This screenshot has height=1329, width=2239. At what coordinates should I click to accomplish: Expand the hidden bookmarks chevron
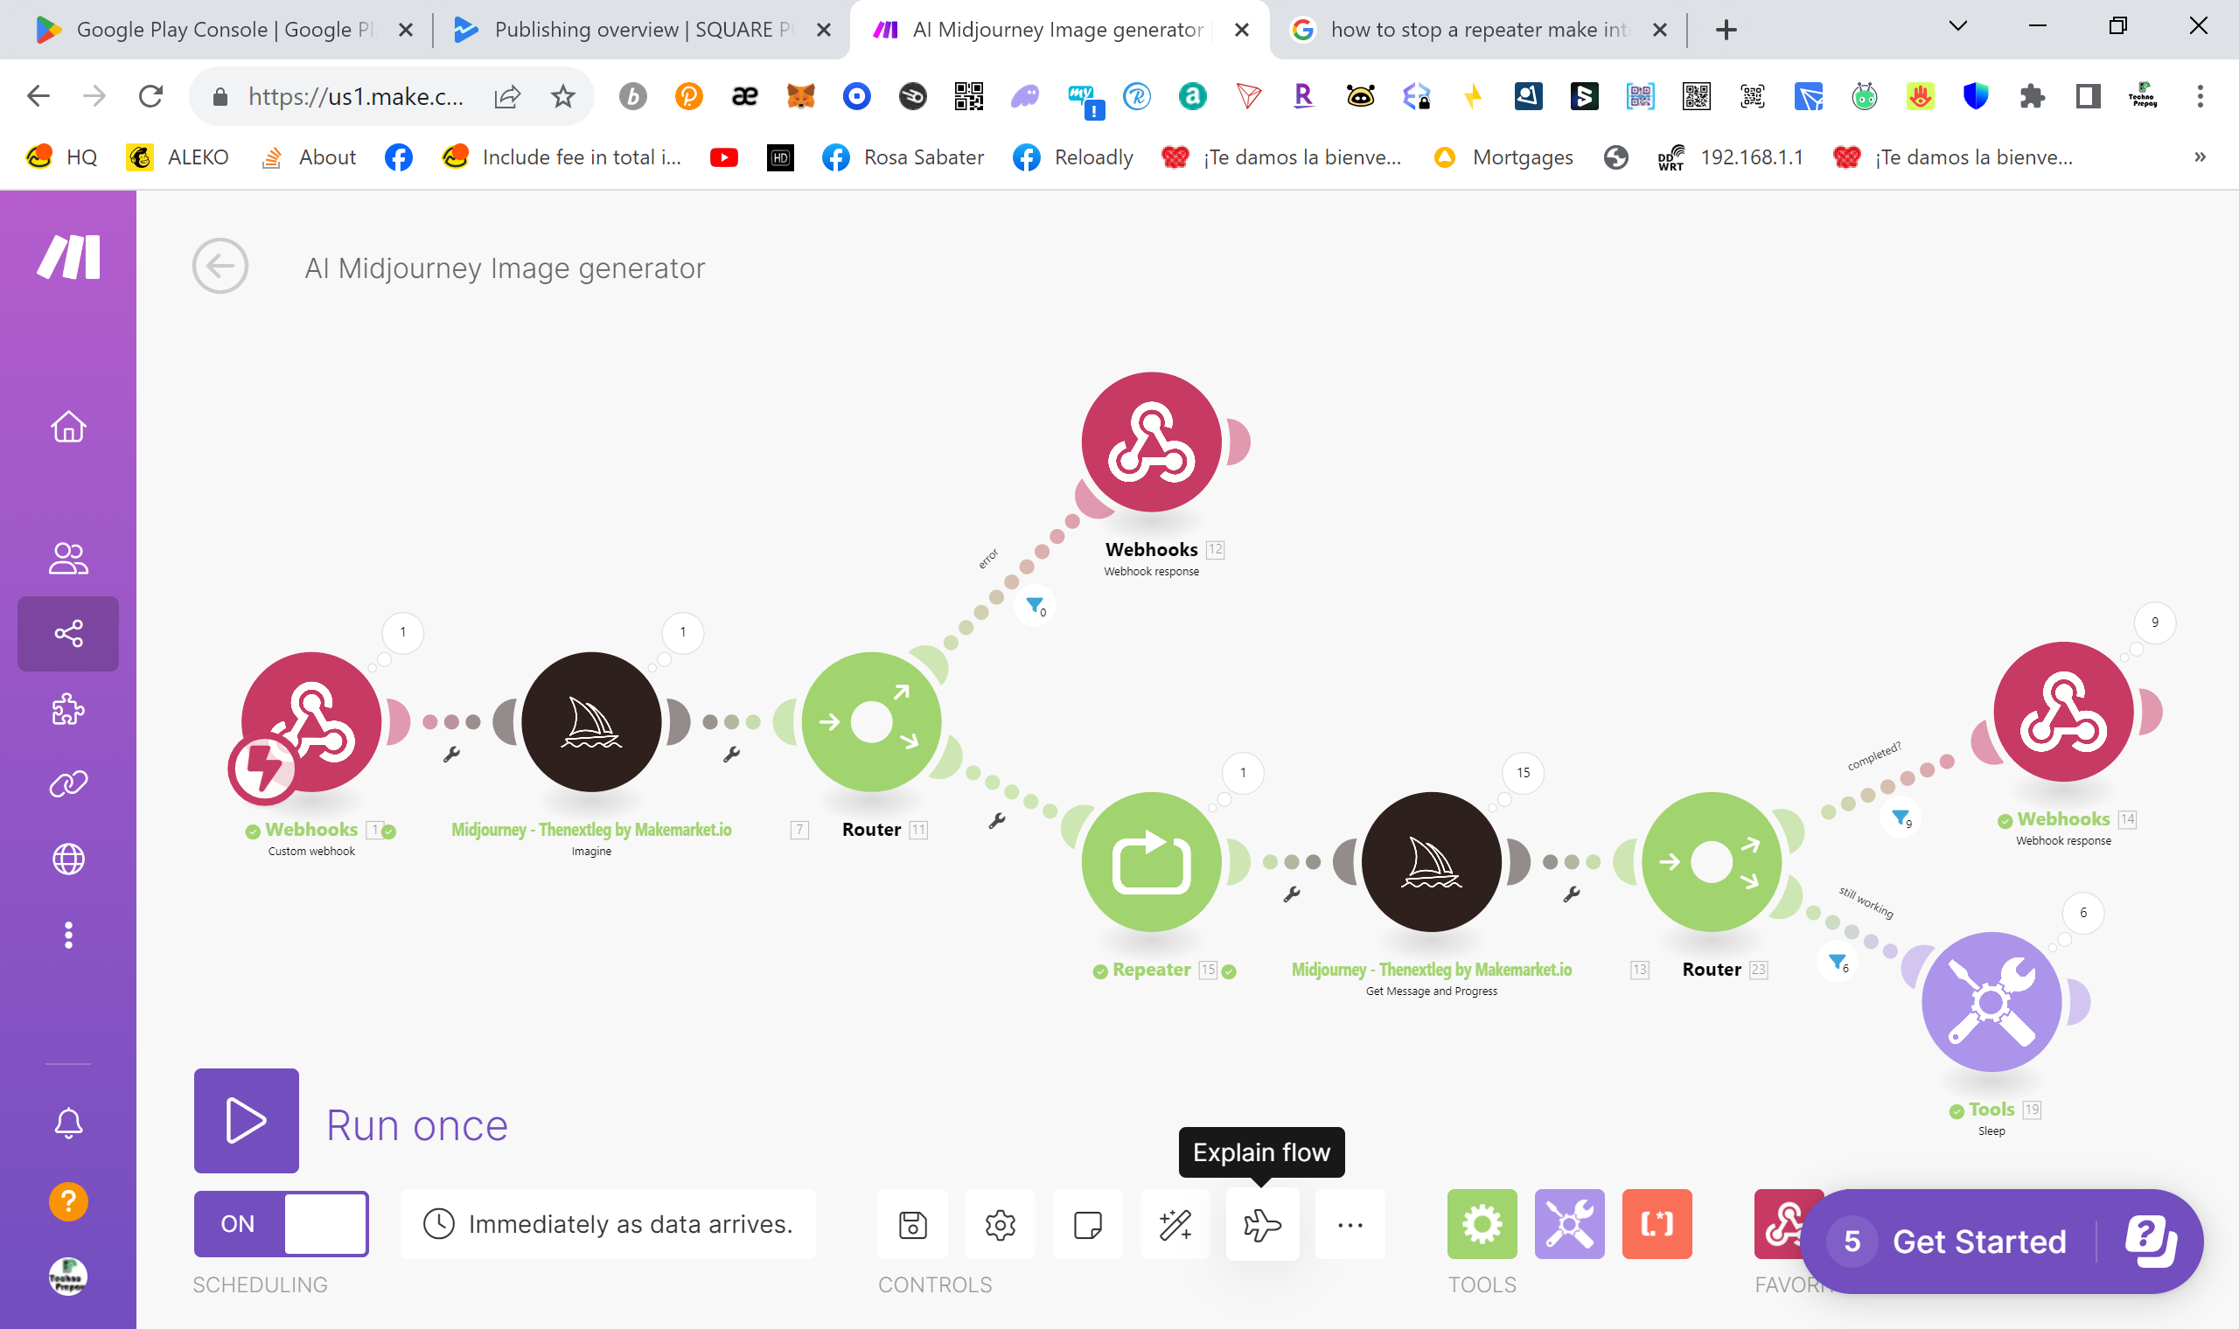click(2199, 157)
